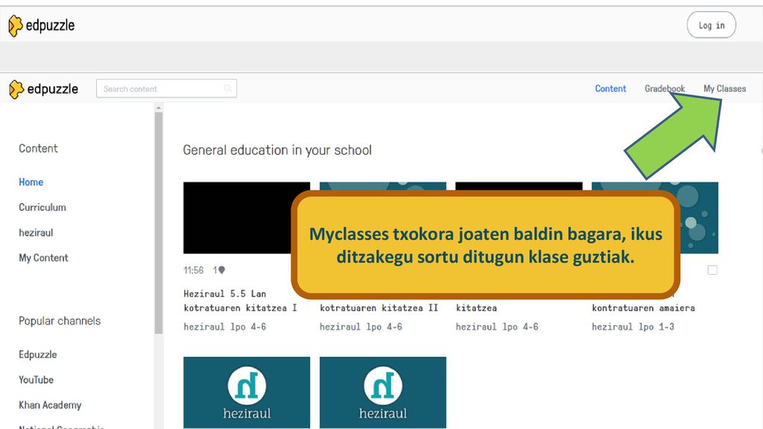Open the Edpuzzle popular channel
The height and width of the screenshot is (429, 763).
(x=38, y=355)
